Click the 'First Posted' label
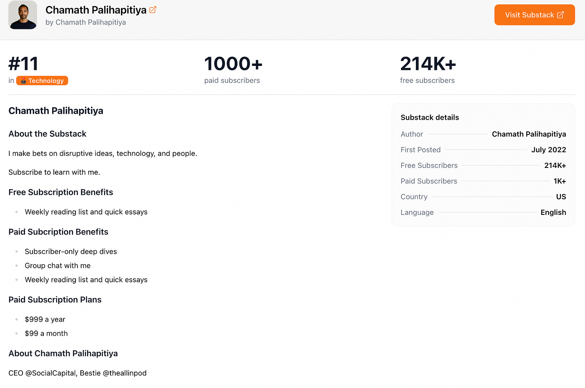 (x=421, y=150)
